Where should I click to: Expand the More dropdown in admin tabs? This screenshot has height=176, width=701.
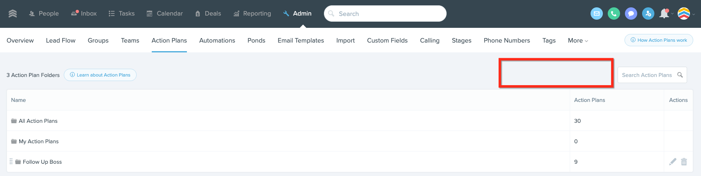578,41
